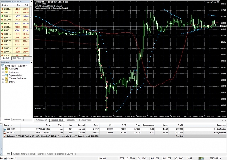227x160 pixels.
Task: Open the Experts tab in Terminal
Action: click(x=60, y=154)
